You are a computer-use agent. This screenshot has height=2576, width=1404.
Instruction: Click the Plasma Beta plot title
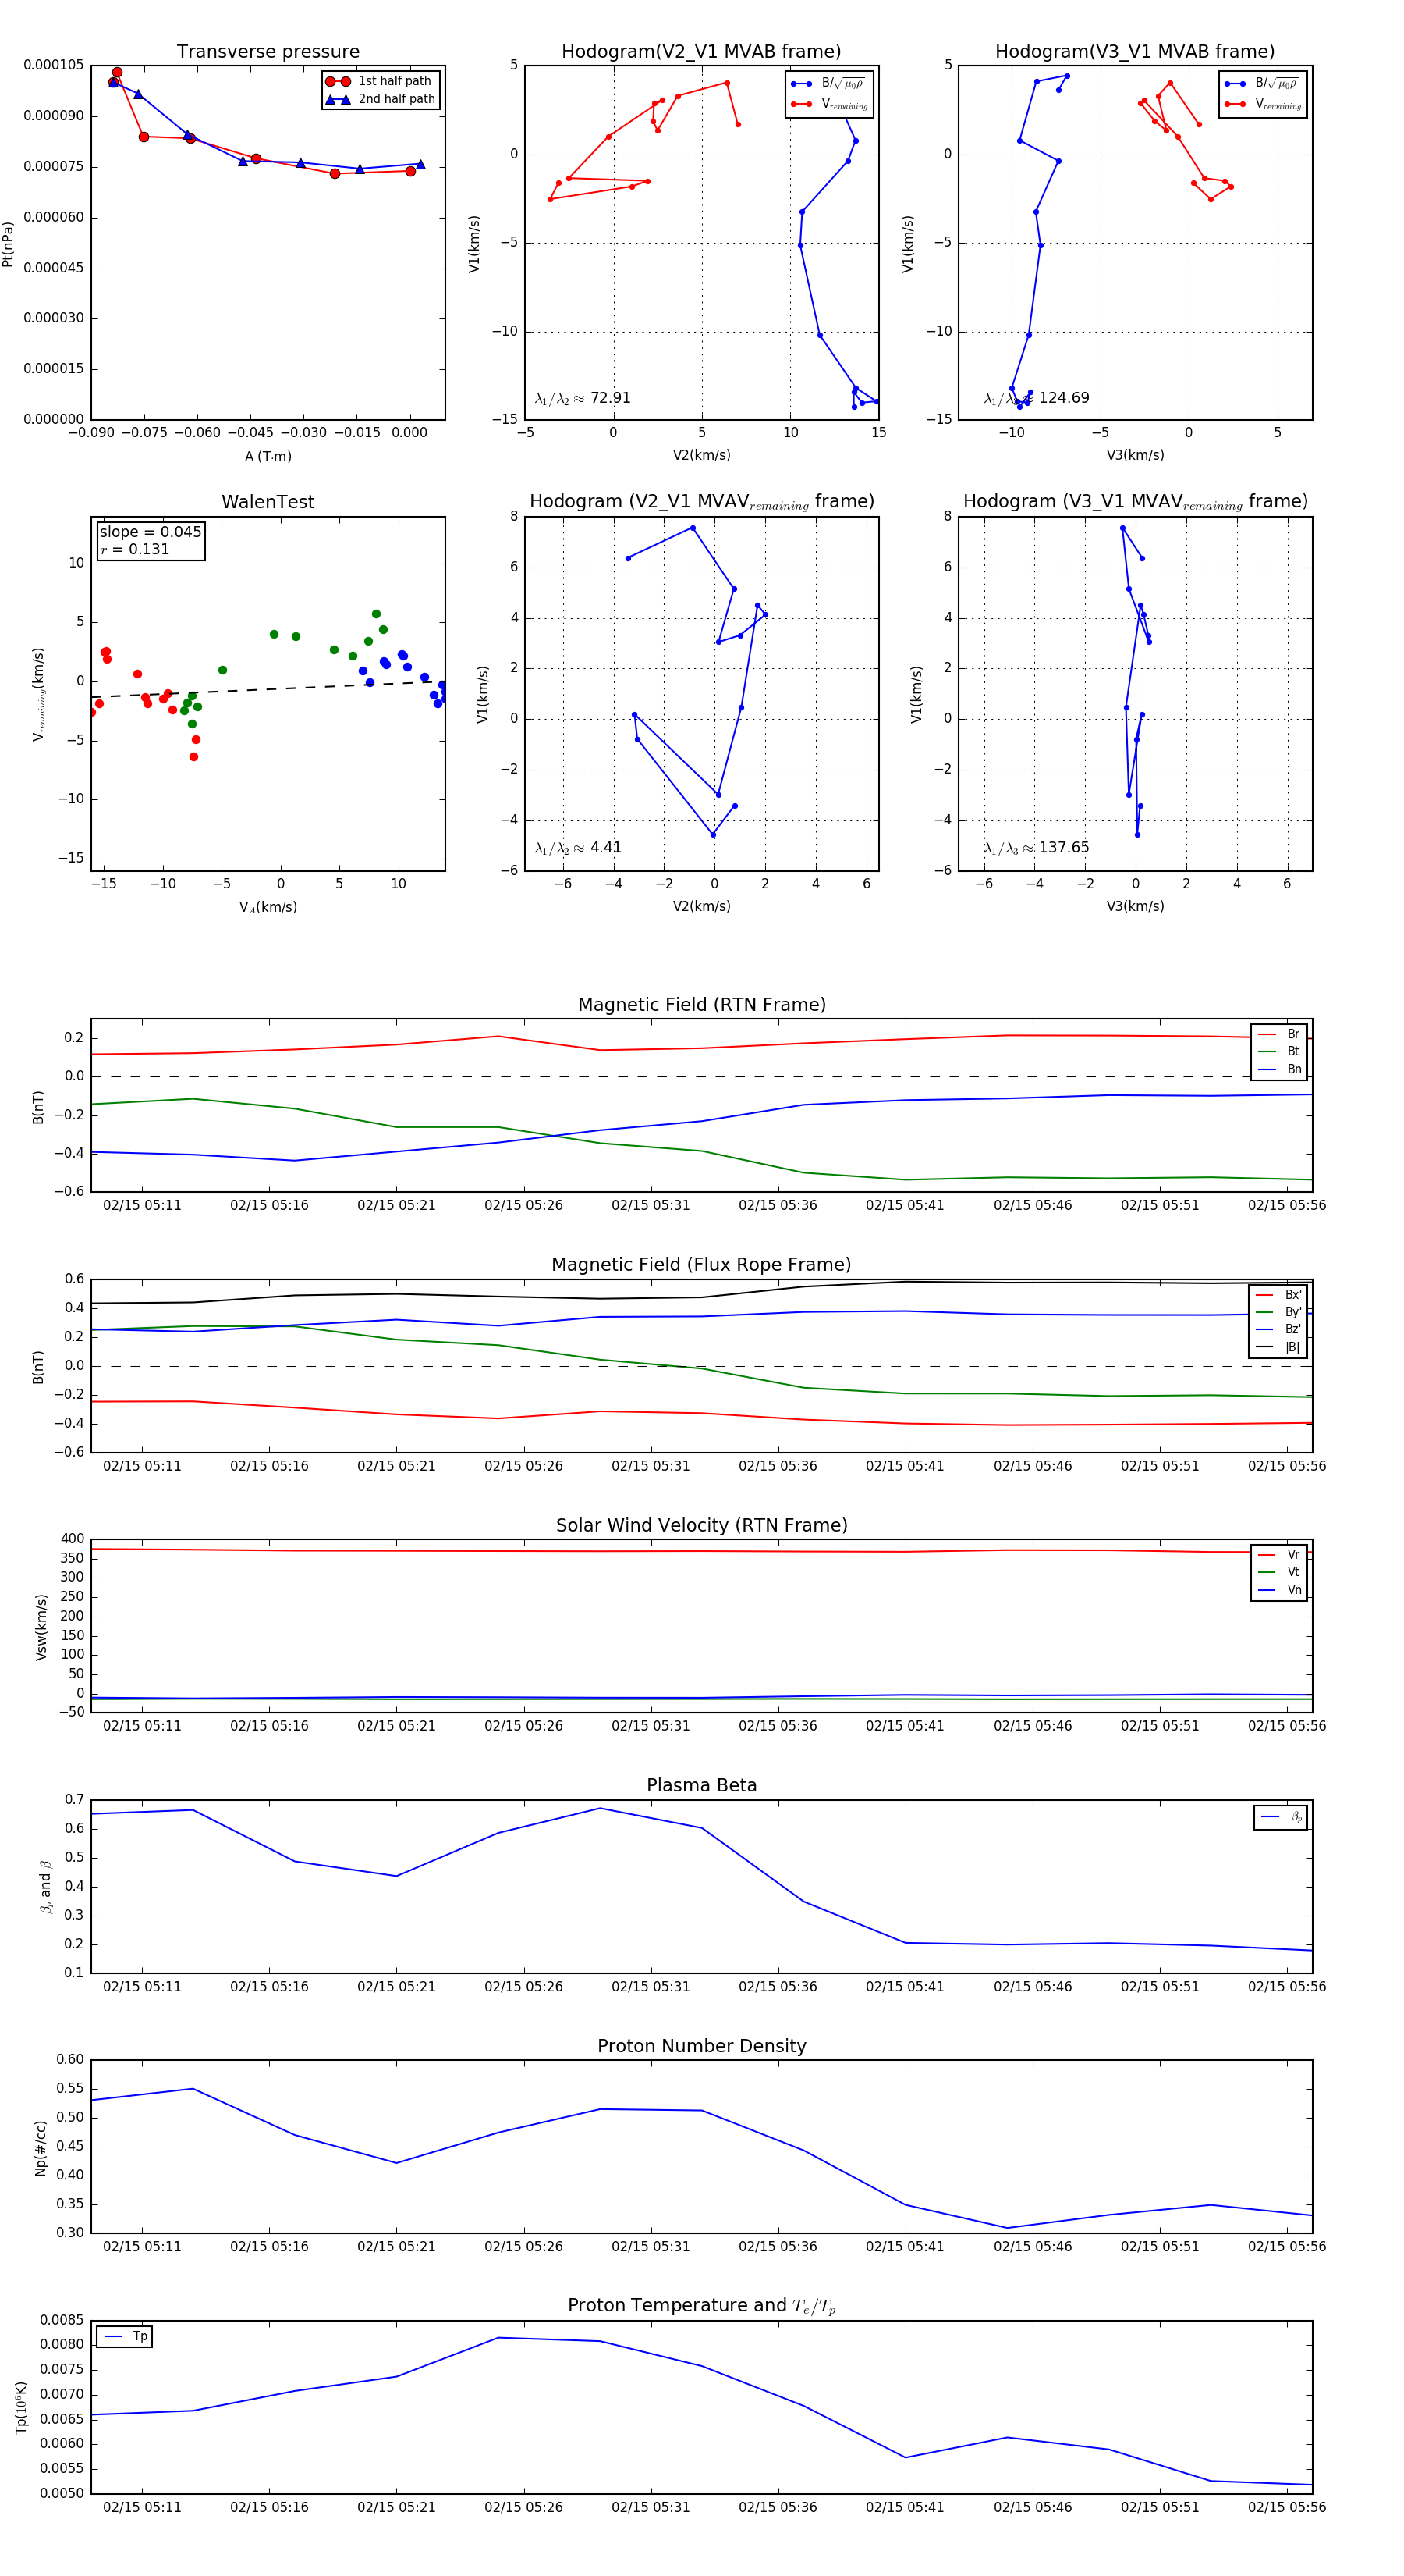point(701,1786)
